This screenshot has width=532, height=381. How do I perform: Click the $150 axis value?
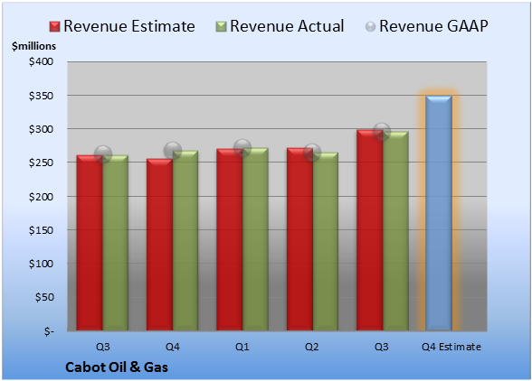click(41, 230)
